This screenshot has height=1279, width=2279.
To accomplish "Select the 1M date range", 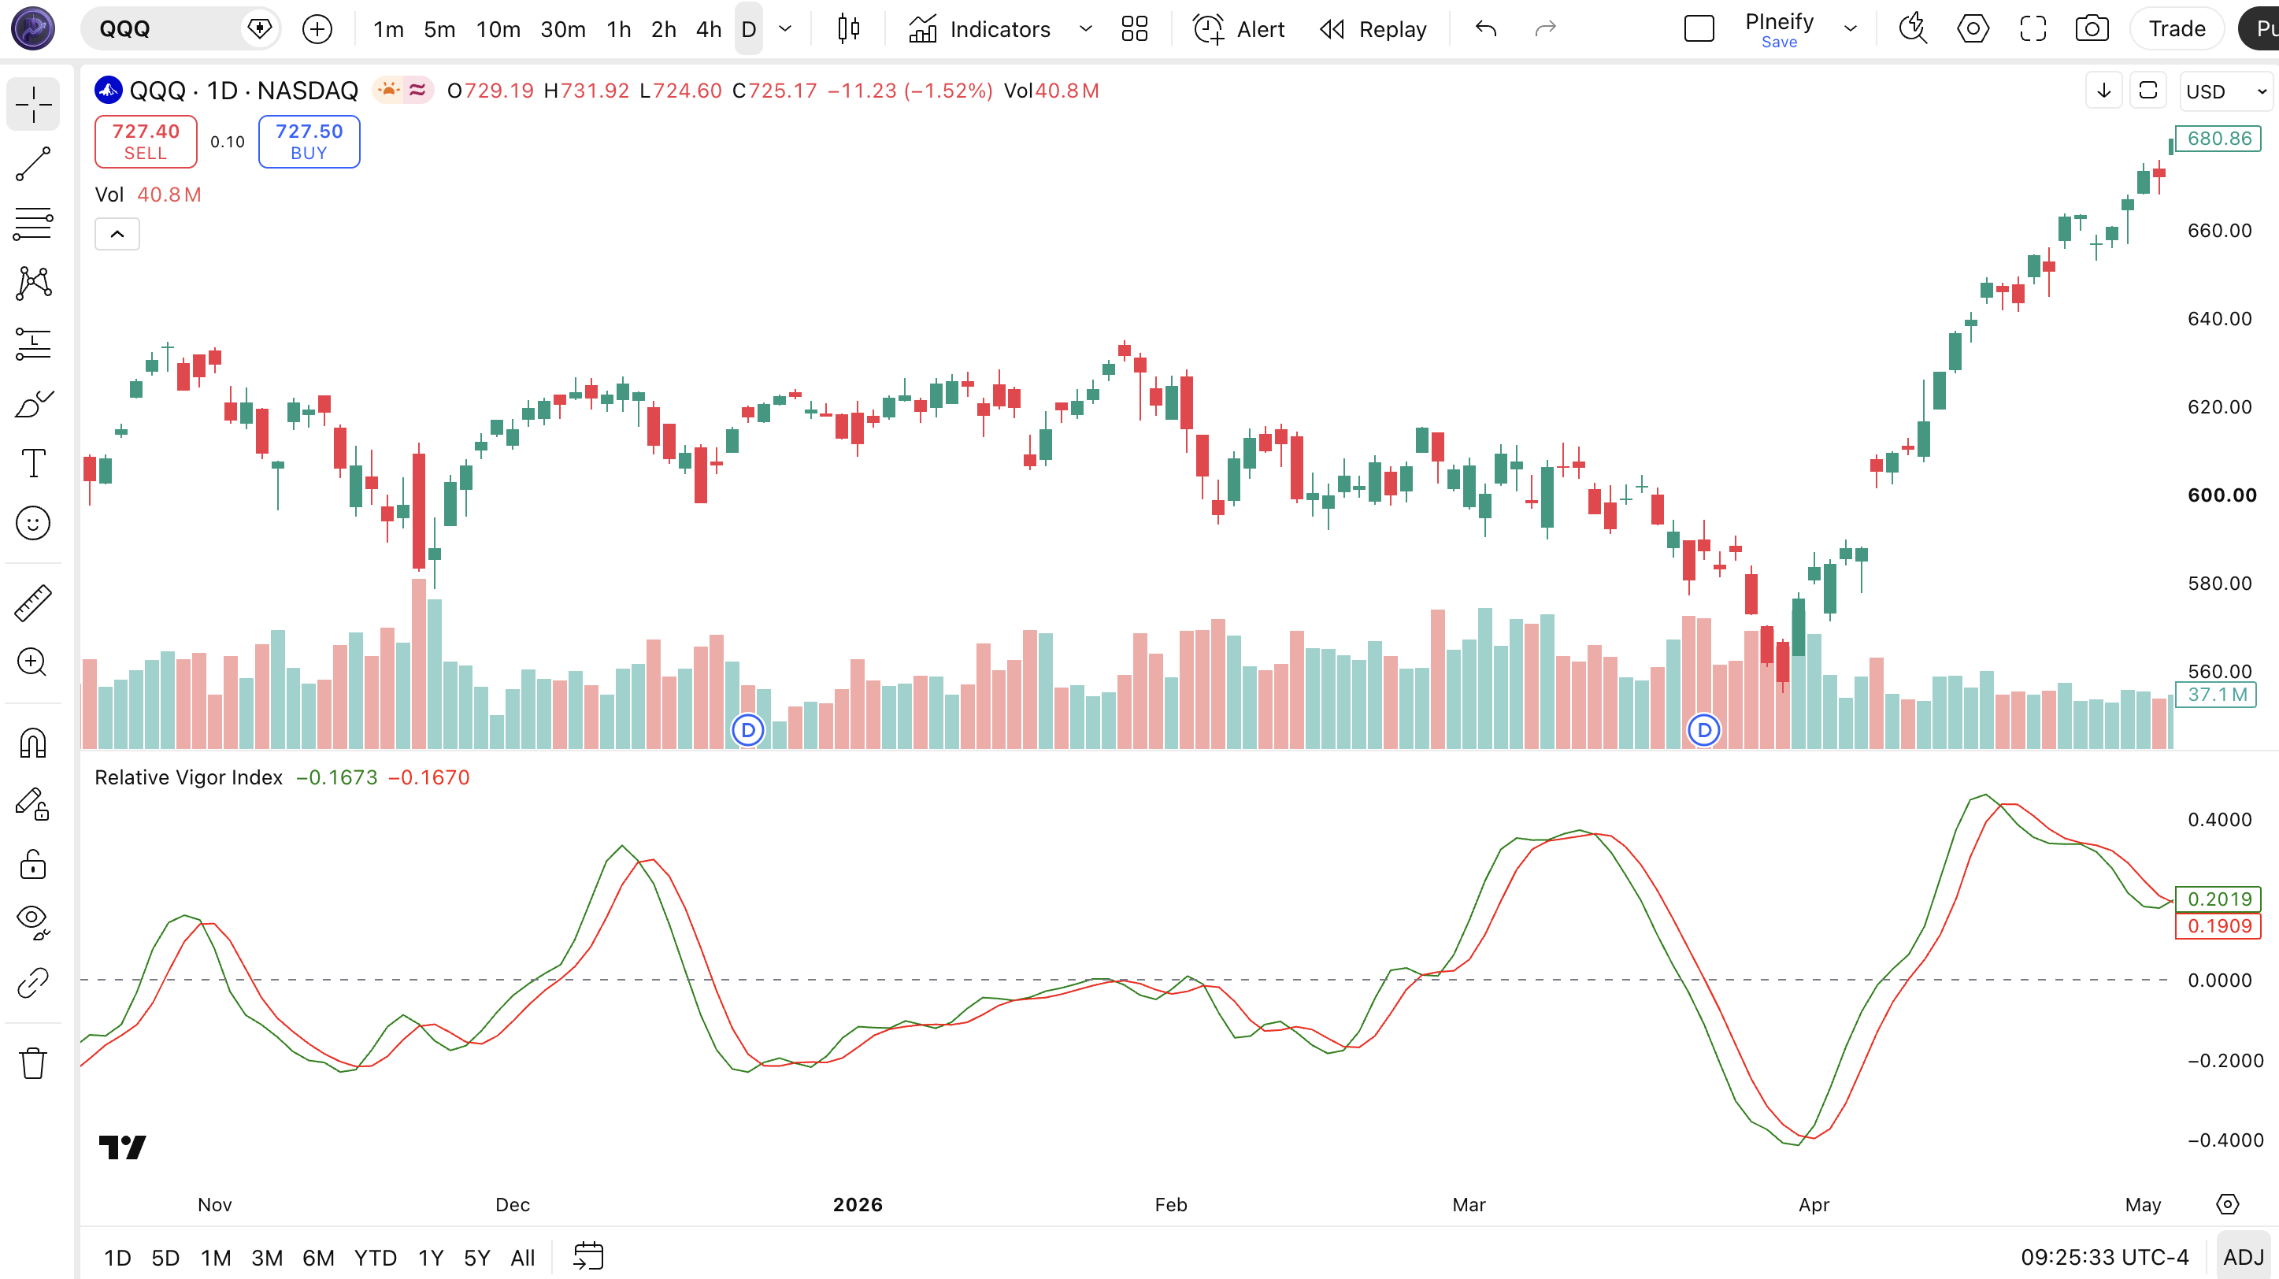I will pyautogui.click(x=215, y=1257).
